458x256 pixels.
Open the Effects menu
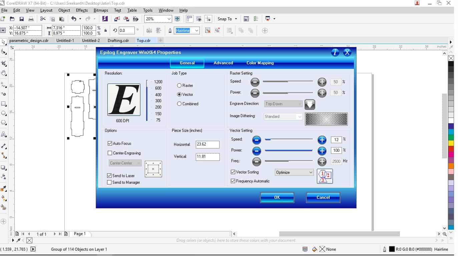click(x=82, y=10)
